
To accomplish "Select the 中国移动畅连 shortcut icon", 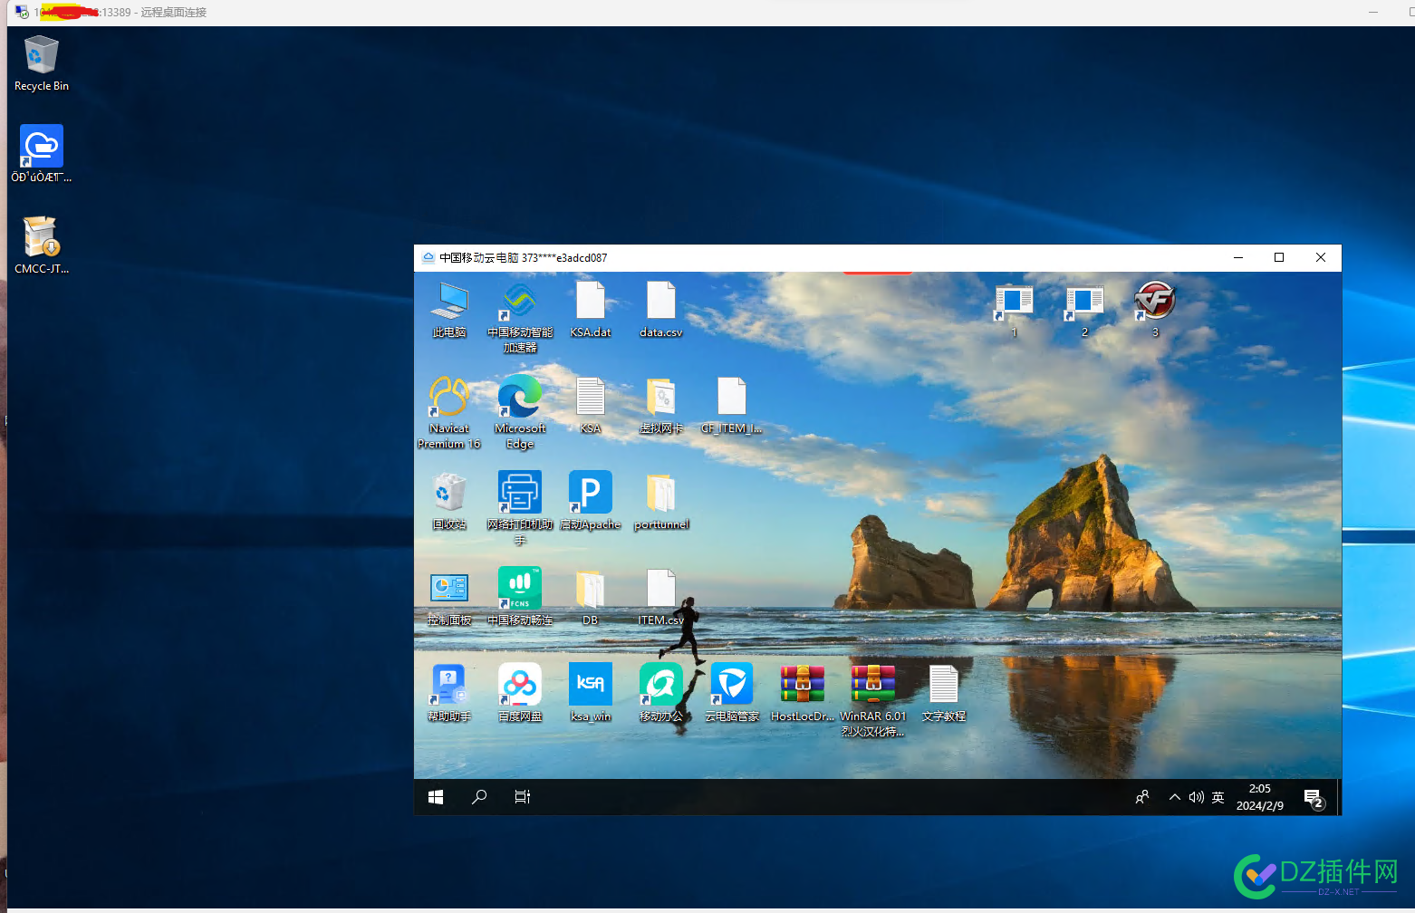I will pyautogui.click(x=520, y=590).
